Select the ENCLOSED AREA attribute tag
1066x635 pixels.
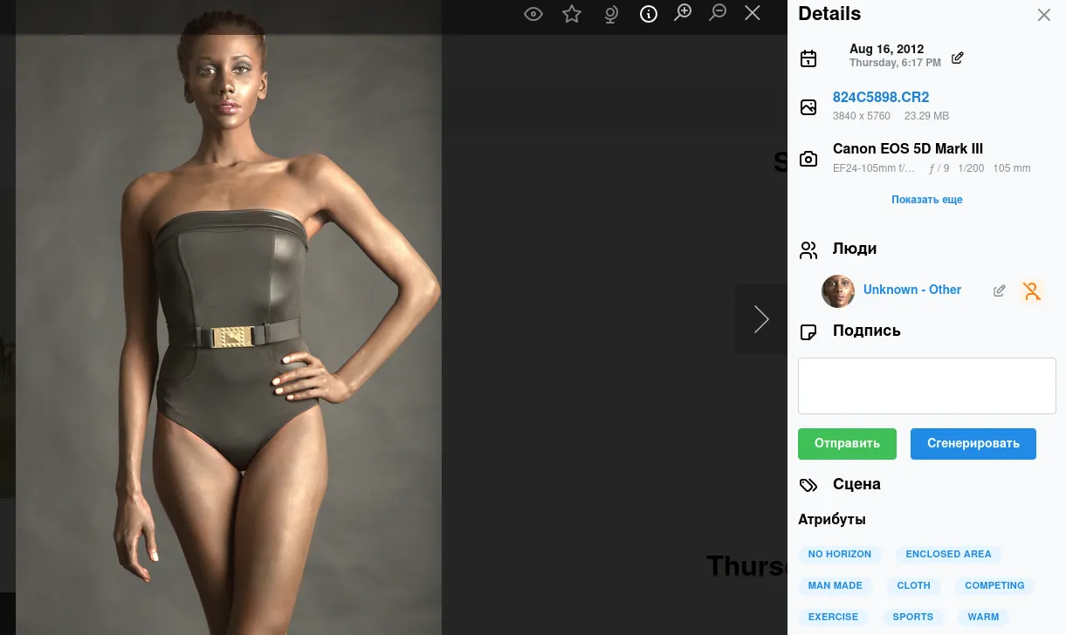[948, 554]
